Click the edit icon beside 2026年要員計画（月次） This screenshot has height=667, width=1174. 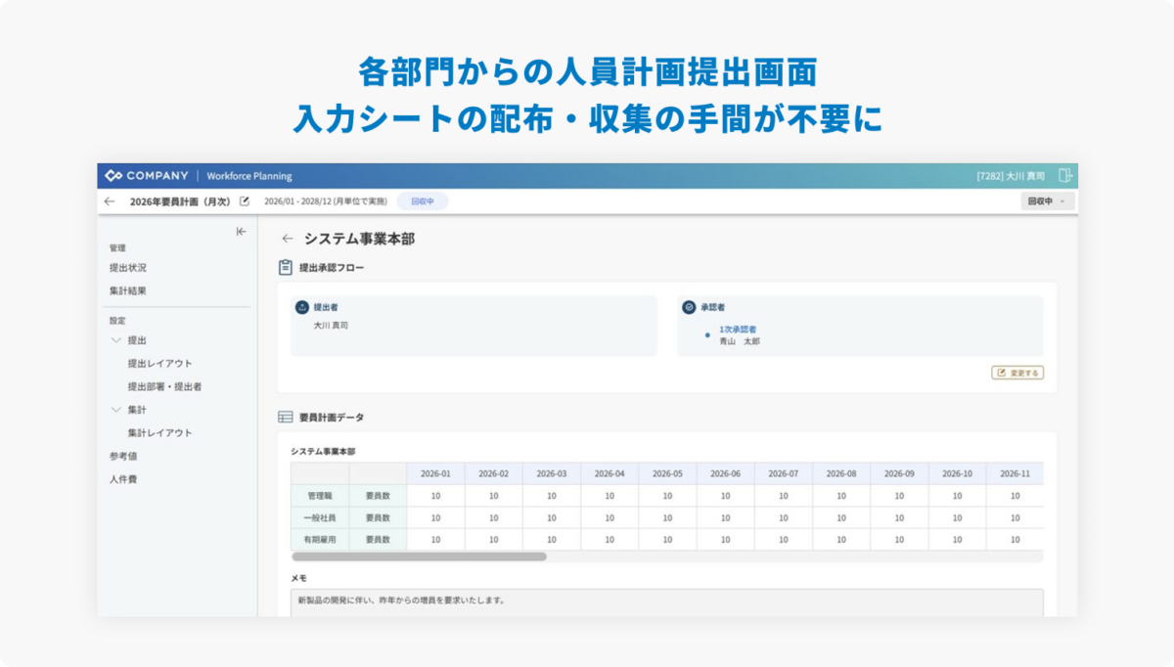pos(245,201)
